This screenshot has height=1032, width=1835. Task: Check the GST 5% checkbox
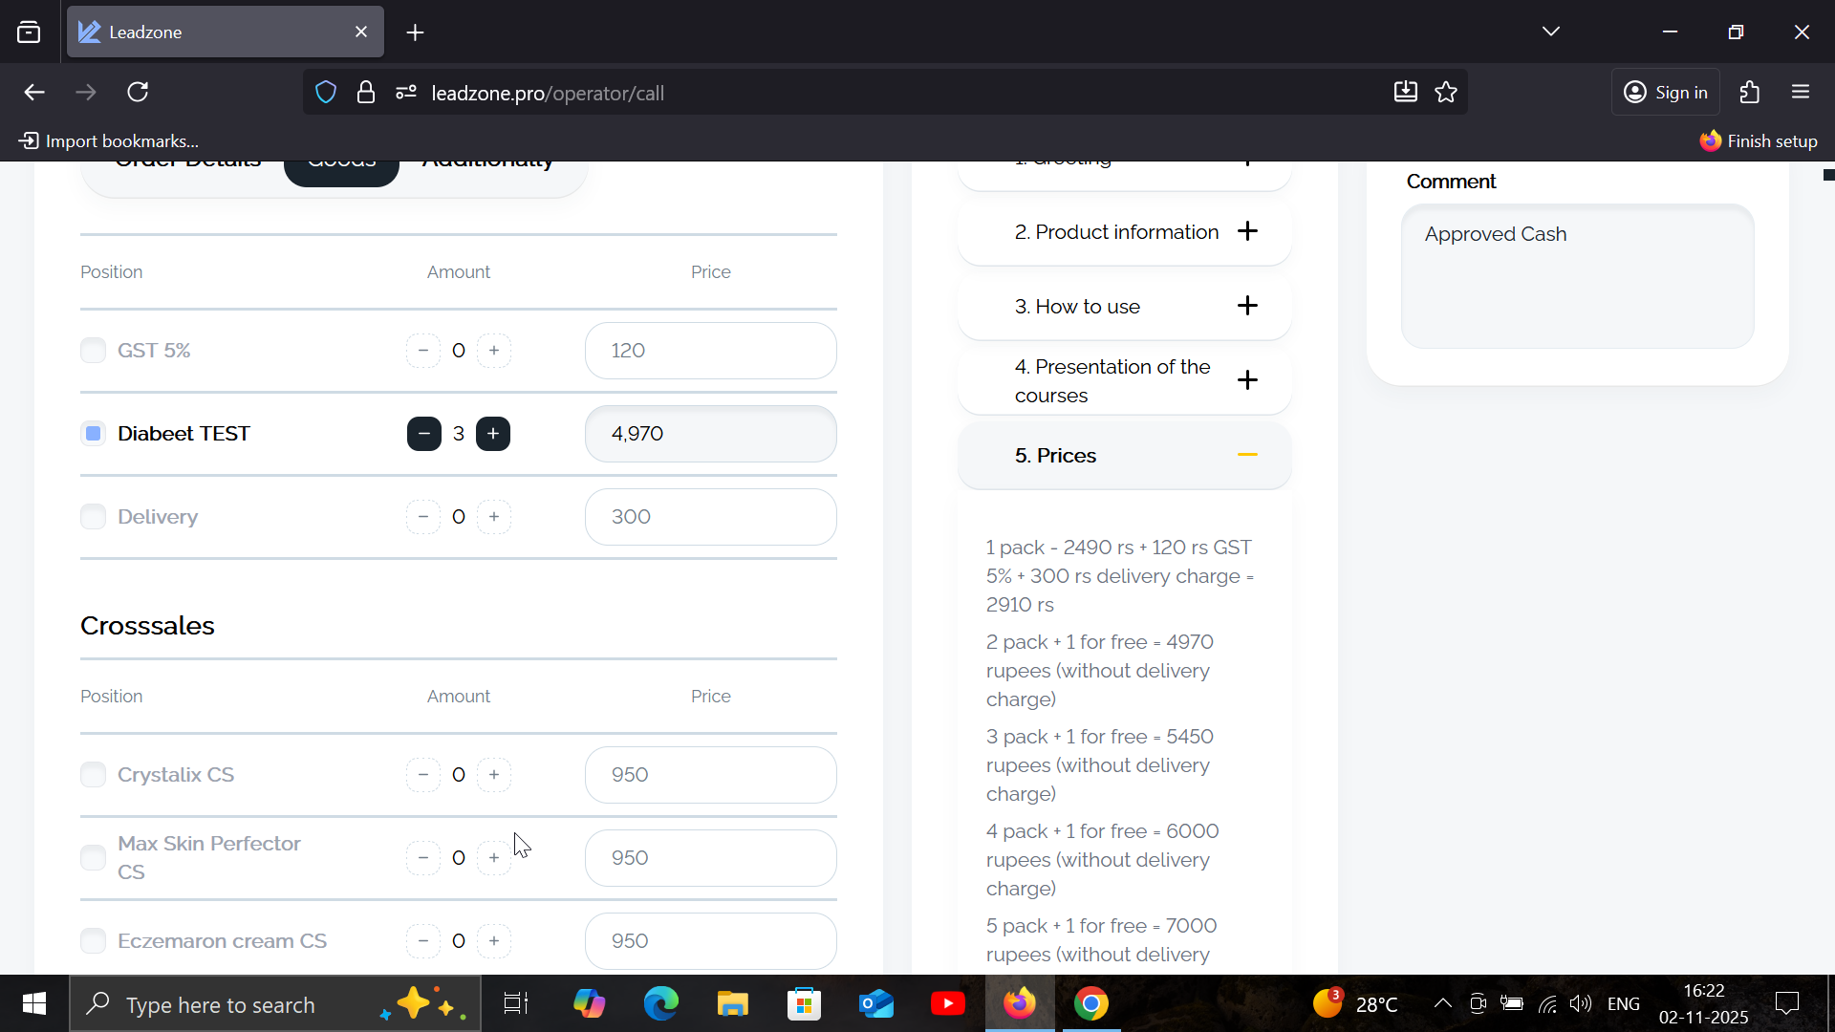93,351
